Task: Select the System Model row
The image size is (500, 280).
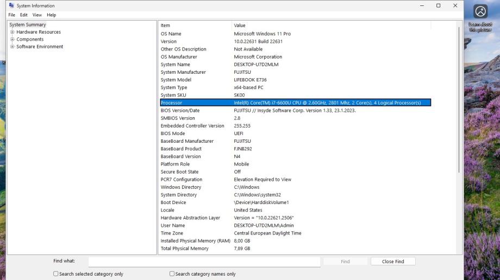Action: 295,80
